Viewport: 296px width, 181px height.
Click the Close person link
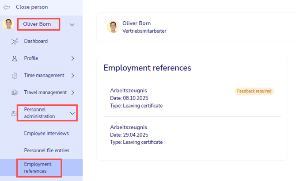click(x=32, y=7)
